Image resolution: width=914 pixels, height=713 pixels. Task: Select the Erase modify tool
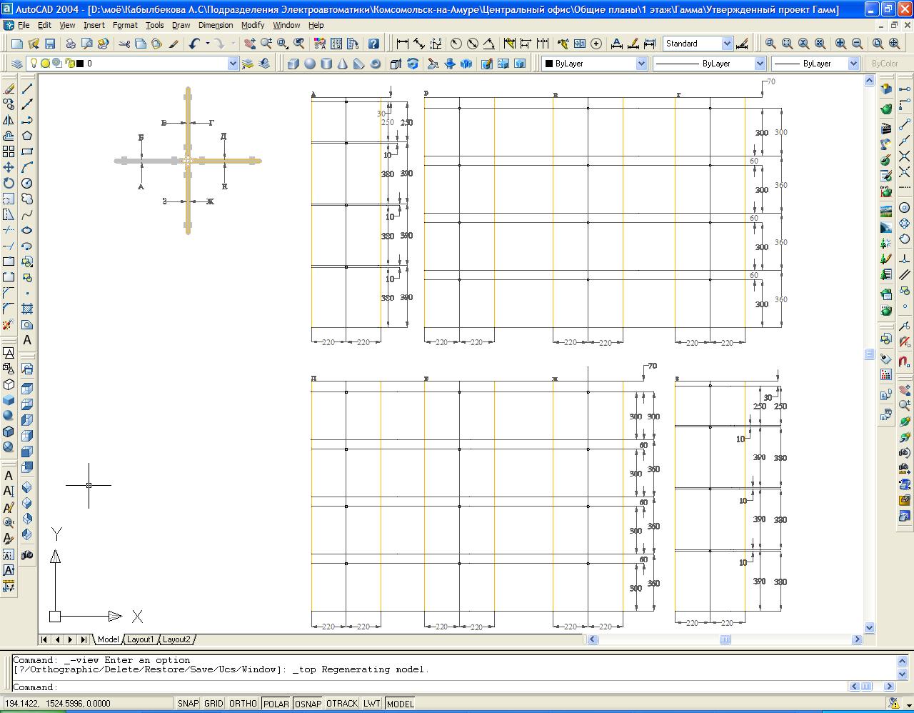[9, 89]
